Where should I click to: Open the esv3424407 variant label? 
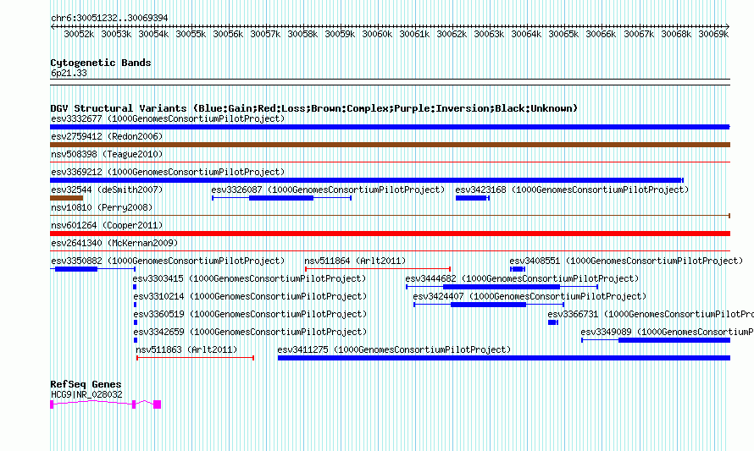pos(529,296)
